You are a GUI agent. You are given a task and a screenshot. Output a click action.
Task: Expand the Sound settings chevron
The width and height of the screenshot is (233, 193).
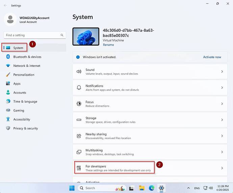click(x=222, y=72)
